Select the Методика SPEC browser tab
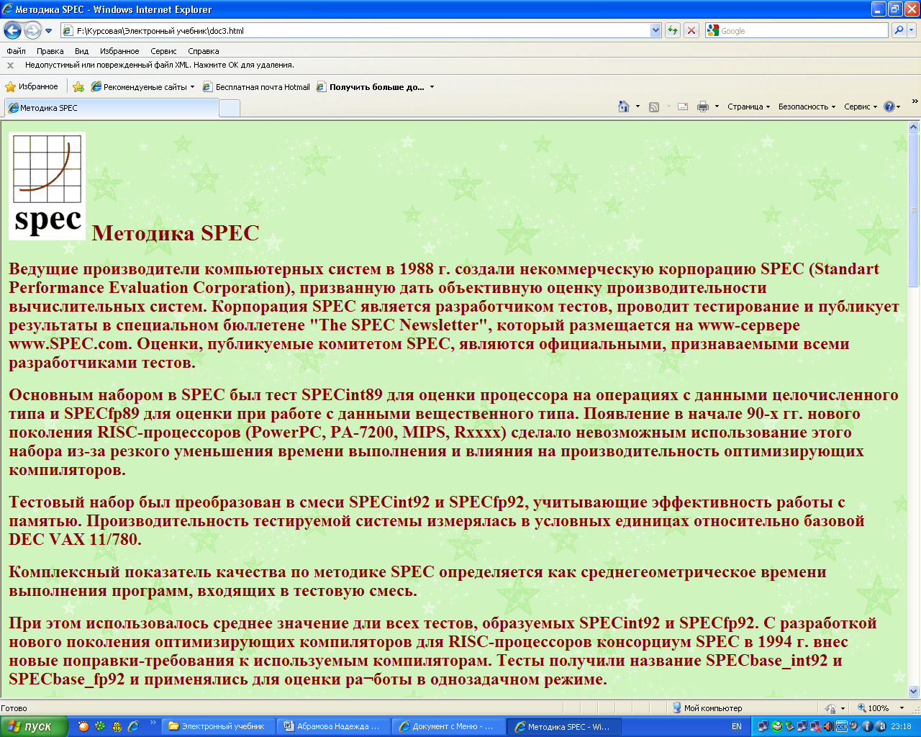Screen dimensions: 921x737 [x=111, y=108]
